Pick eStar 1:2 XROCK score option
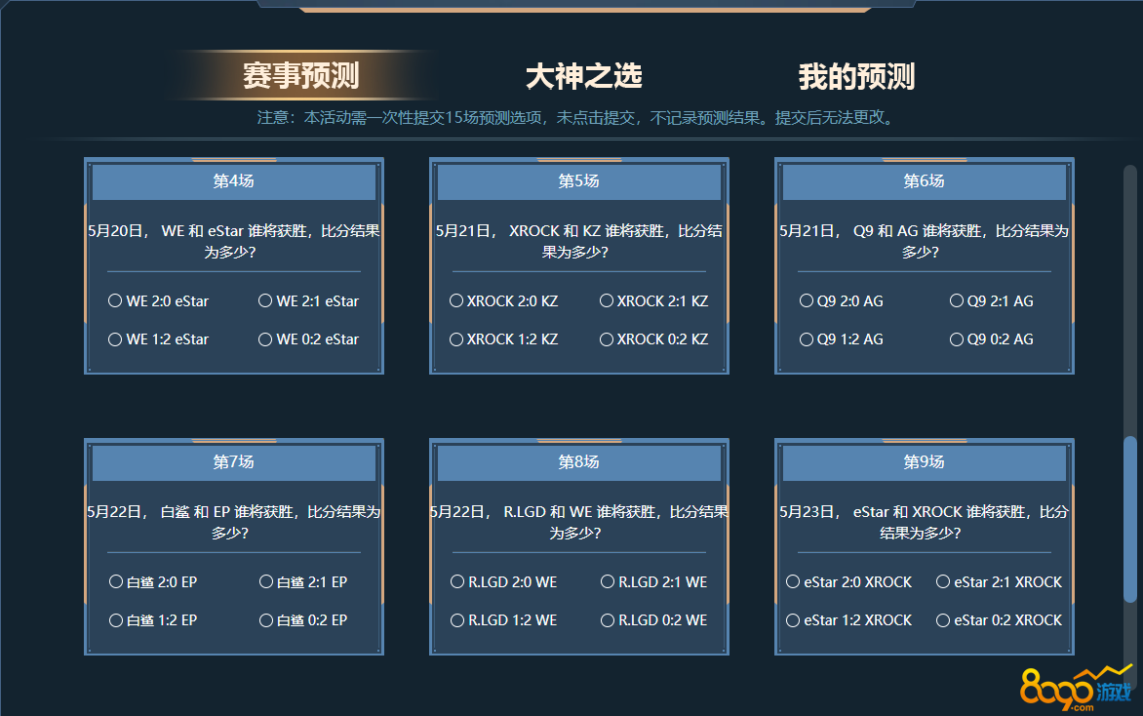 [x=793, y=620]
